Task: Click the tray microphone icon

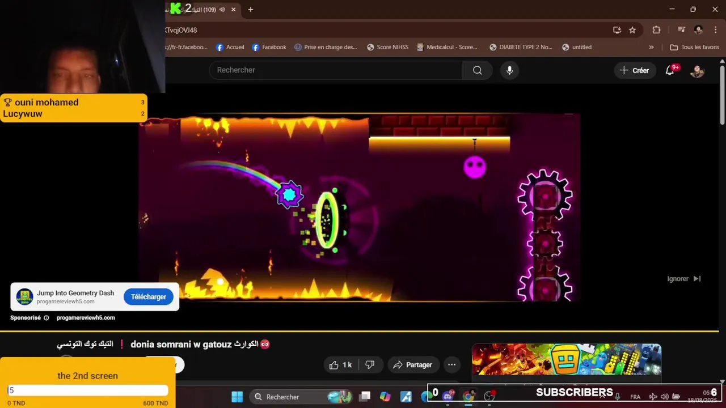Action: 618,397
